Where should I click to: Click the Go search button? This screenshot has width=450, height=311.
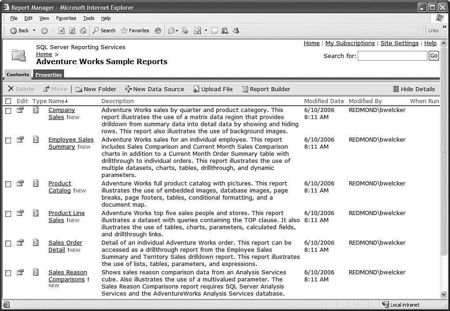434,55
